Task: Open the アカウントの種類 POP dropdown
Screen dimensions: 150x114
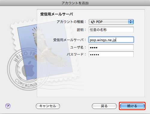Action: [111, 22]
